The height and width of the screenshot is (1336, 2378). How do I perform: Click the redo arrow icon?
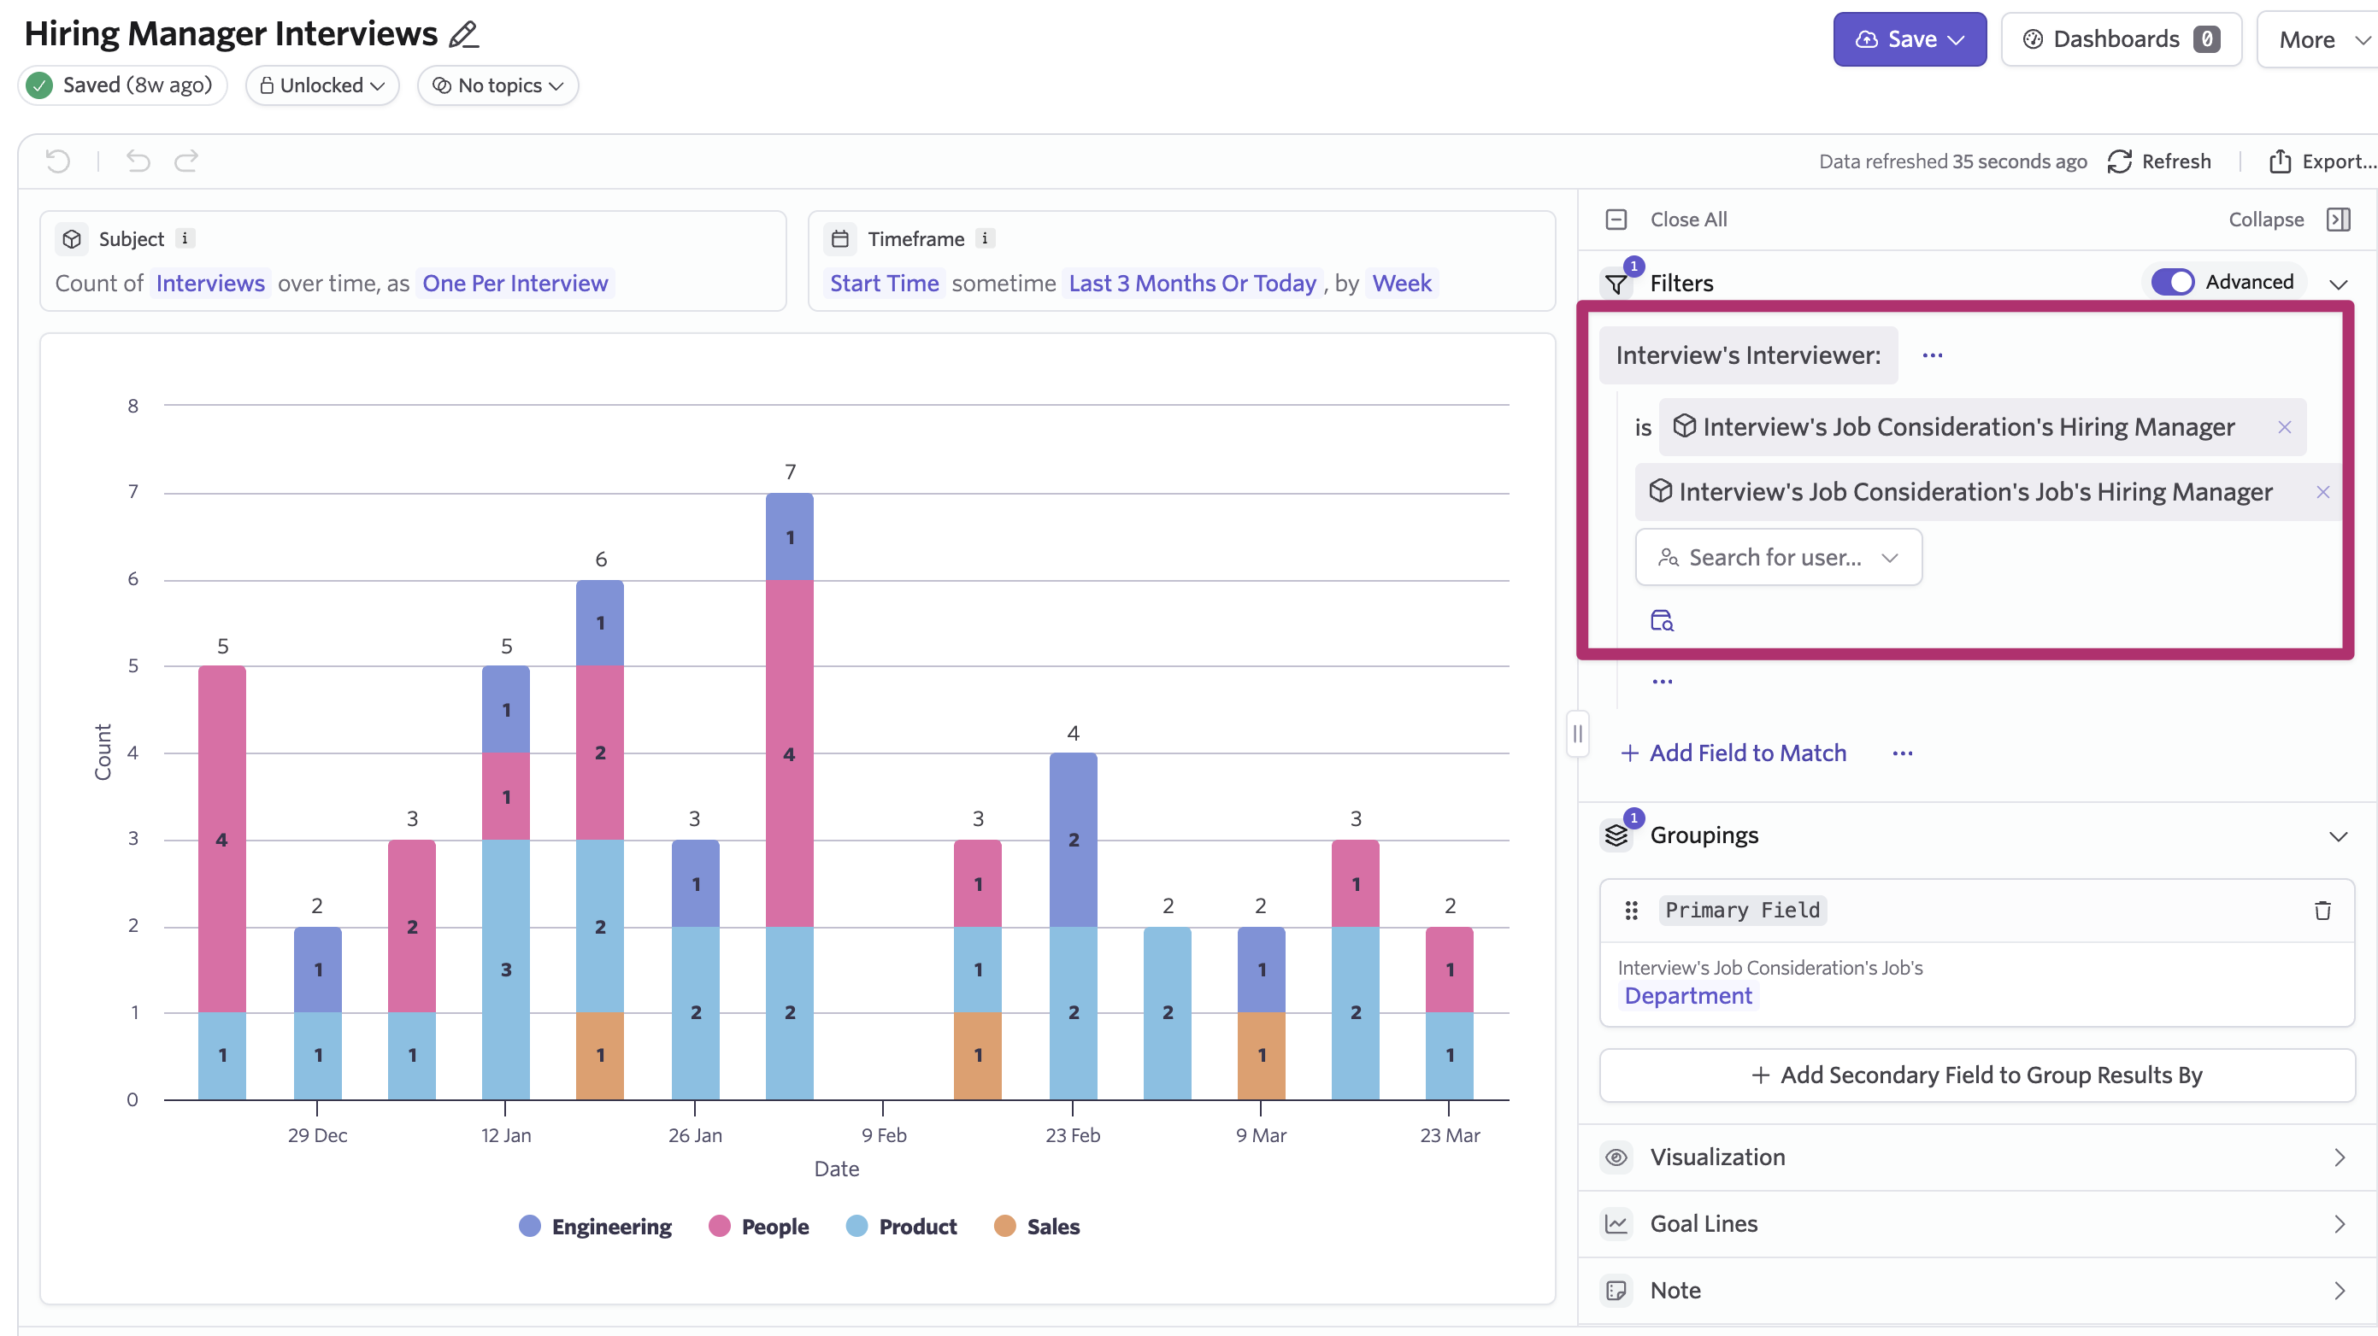(x=186, y=161)
